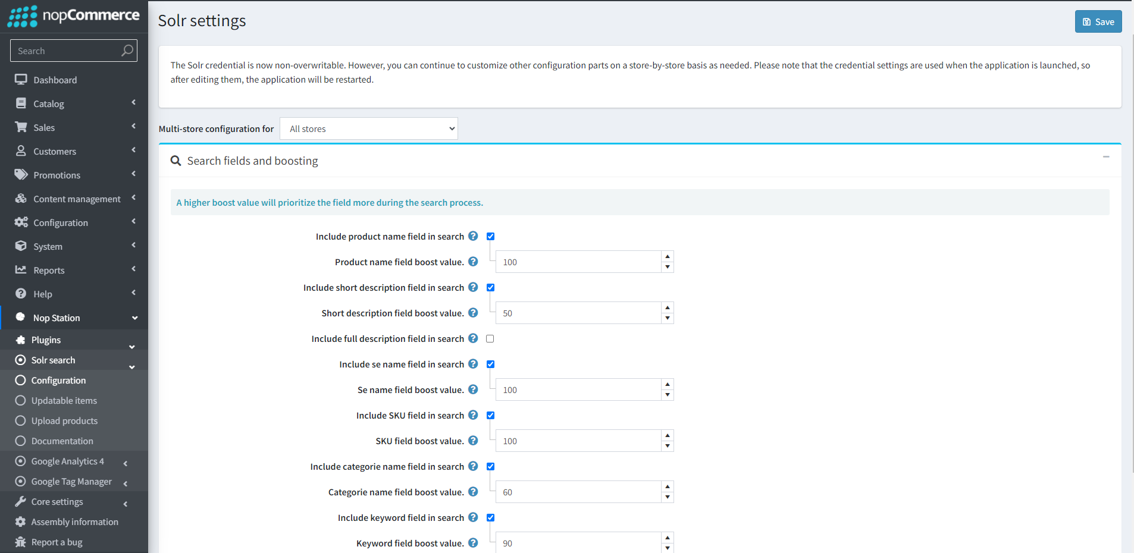
Task: Open the Multi-store configuration dropdown
Action: 369,128
